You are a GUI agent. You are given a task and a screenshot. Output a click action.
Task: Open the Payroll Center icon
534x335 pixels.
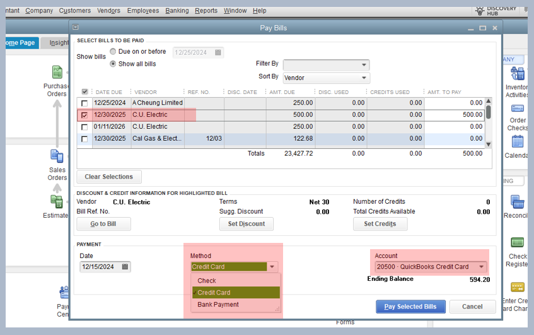point(64,292)
